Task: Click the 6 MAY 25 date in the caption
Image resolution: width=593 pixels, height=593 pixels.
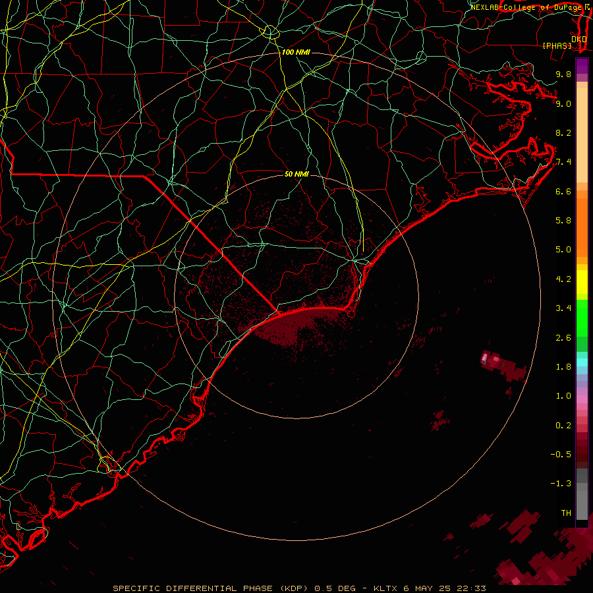Action: [x=427, y=588]
